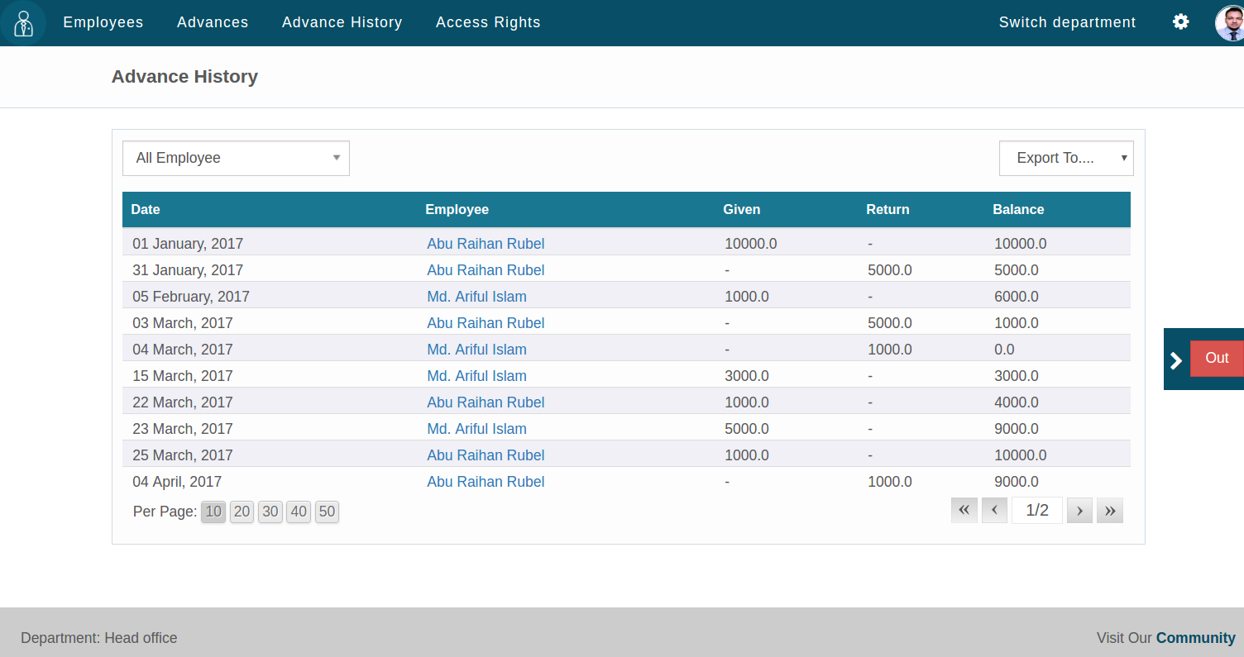Click Switch department in the navbar
The height and width of the screenshot is (657, 1244).
pos(1067,22)
